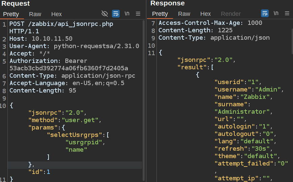Click the Host header value 10.10.11.50
This screenshot has width=293, height=182.
[x=52, y=39]
